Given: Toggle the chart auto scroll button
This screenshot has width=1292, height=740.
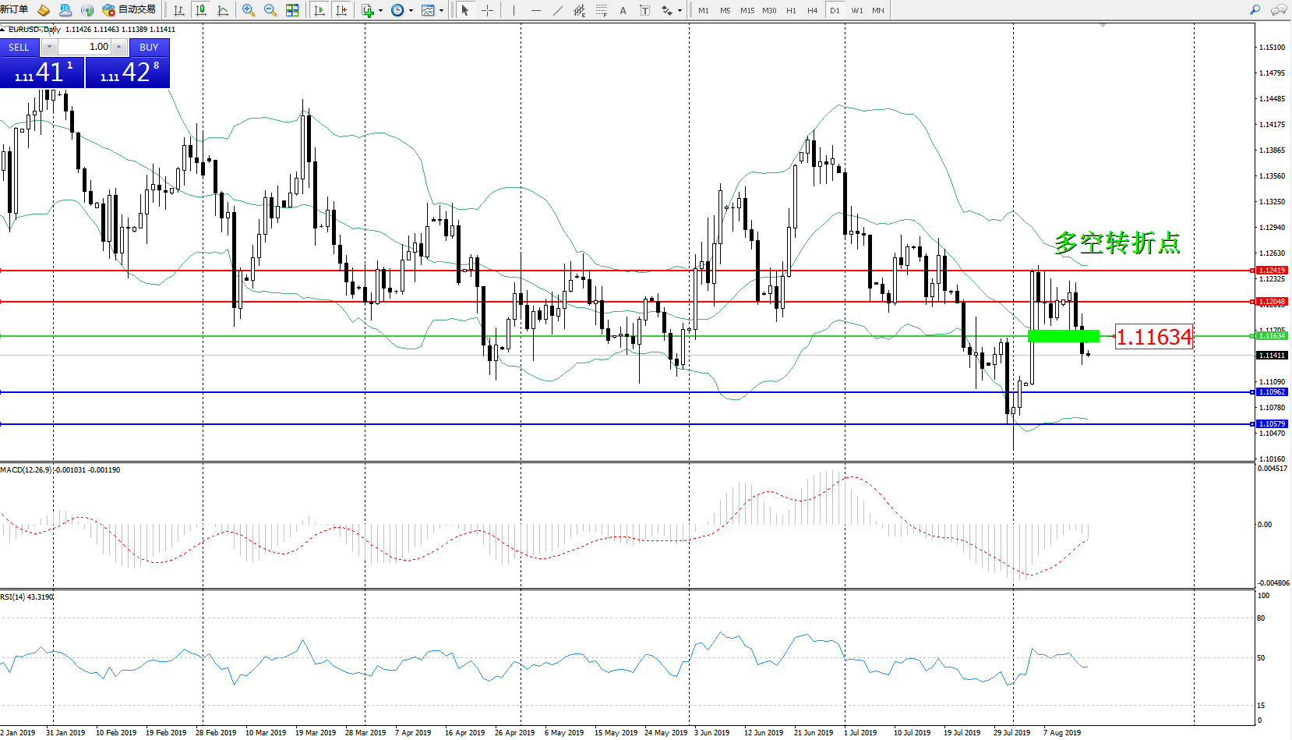Looking at the screenshot, I should tap(319, 10).
